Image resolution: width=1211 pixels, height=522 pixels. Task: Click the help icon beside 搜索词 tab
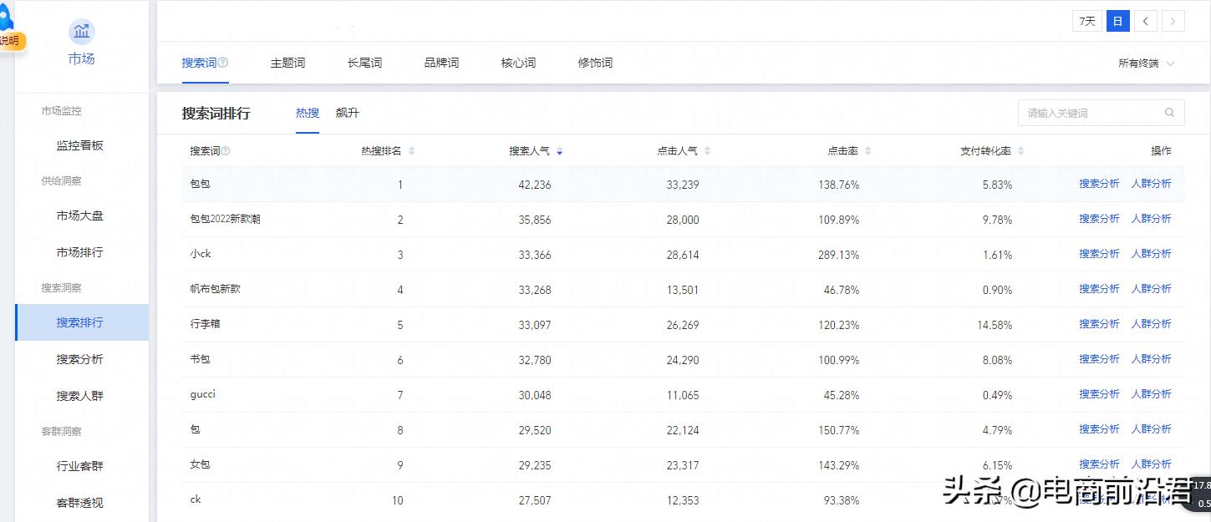[x=223, y=63]
